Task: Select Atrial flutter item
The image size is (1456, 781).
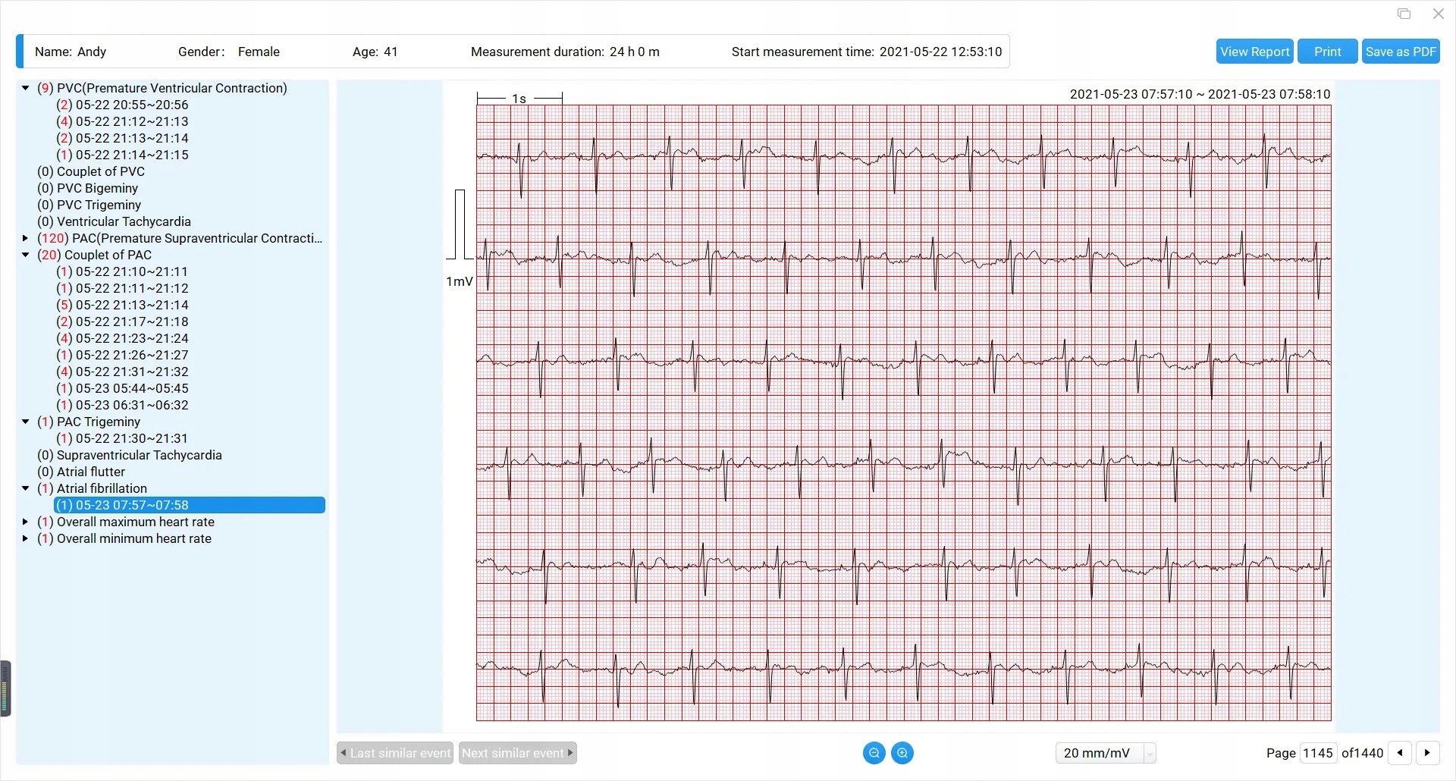Action: pyautogui.click(x=81, y=472)
